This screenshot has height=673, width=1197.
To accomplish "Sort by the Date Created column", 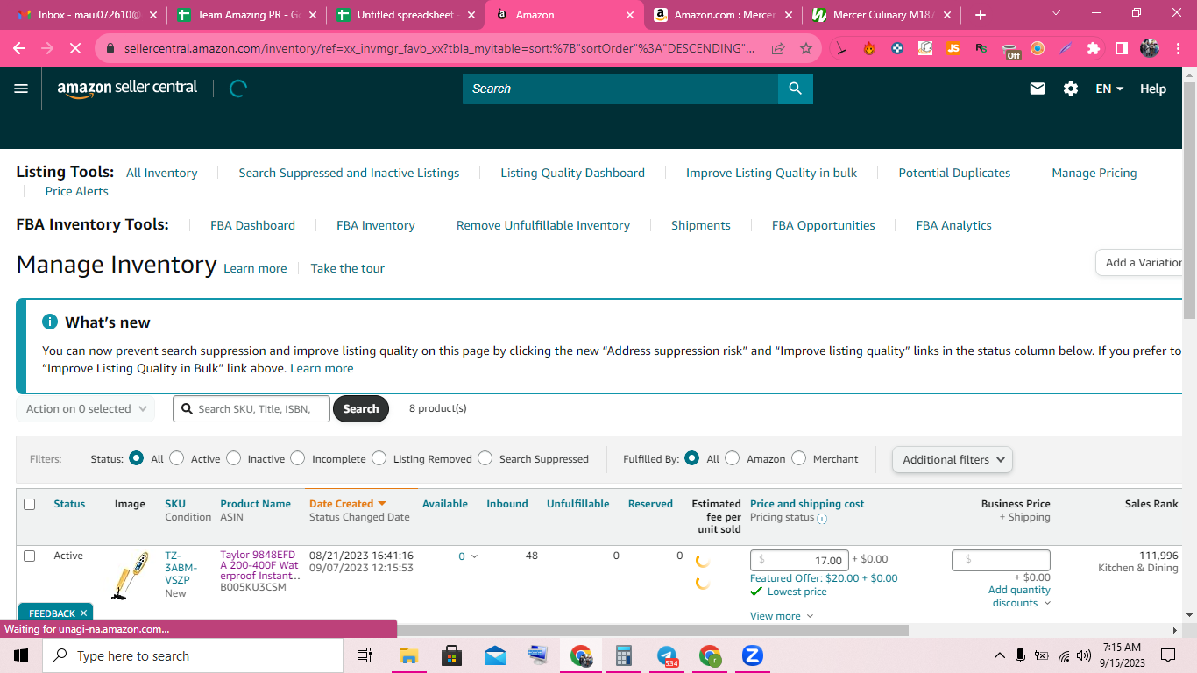I will (x=347, y=504).
